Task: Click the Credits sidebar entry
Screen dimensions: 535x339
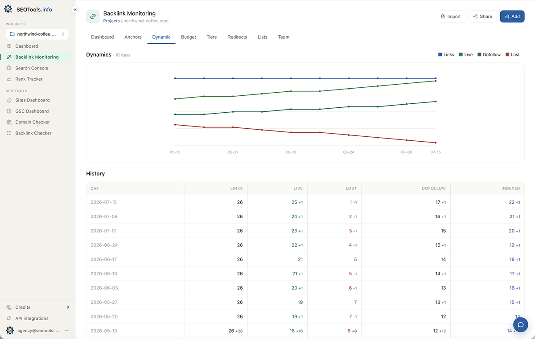Action: point(37,307)
